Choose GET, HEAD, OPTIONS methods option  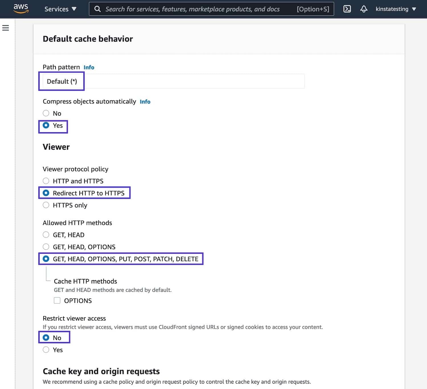[x=46, y=247]
